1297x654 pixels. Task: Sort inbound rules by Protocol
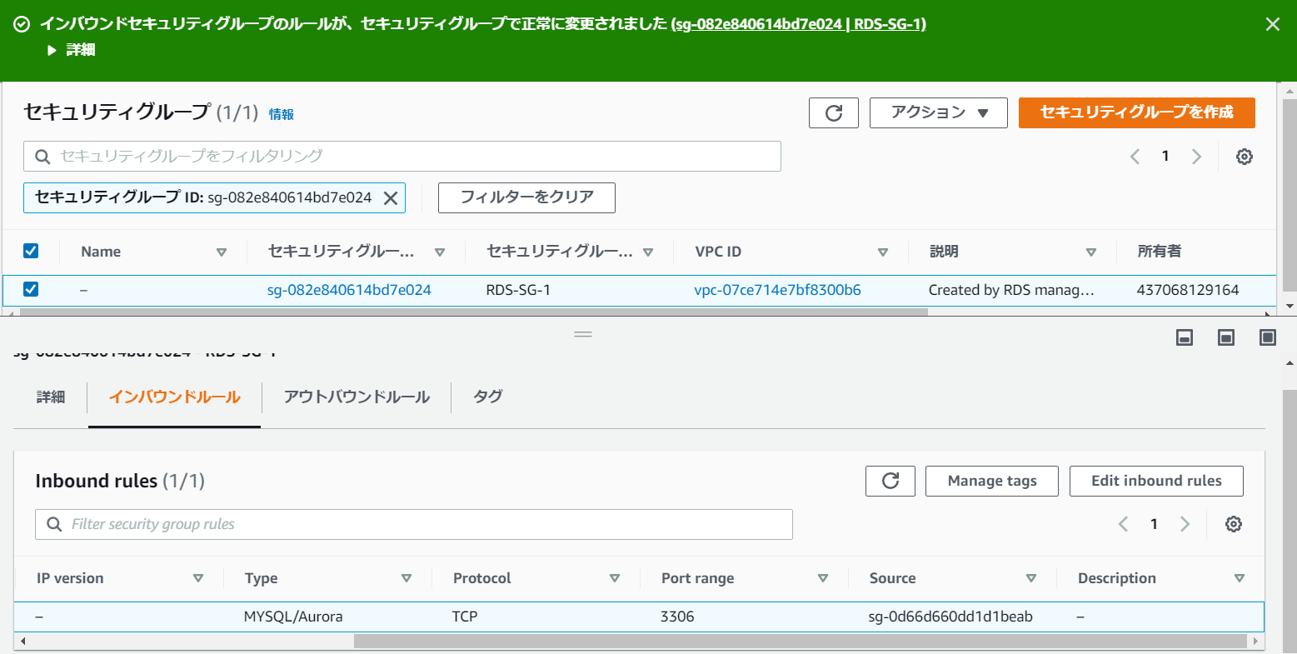615,578
